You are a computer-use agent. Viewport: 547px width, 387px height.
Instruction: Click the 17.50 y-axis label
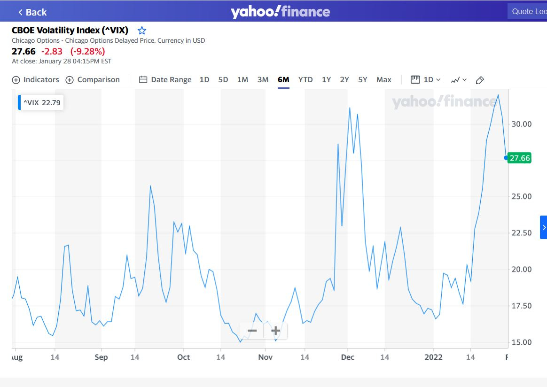click(x=522, y=306)
